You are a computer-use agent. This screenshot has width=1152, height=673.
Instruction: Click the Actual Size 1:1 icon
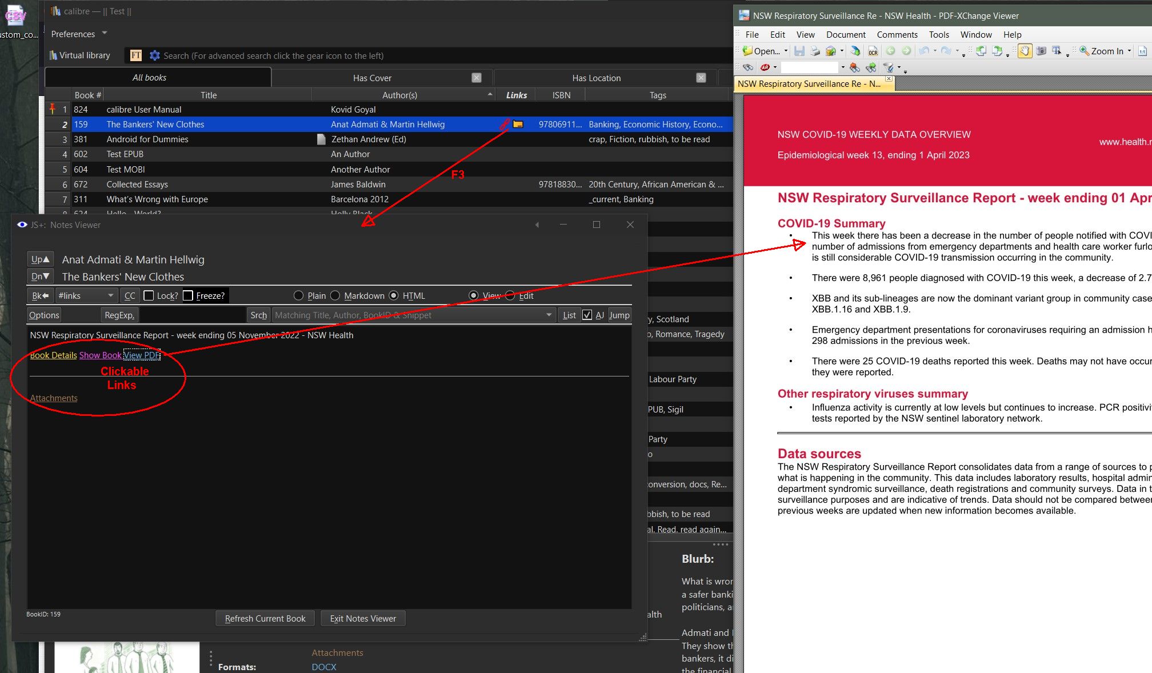click(1142, 51)
